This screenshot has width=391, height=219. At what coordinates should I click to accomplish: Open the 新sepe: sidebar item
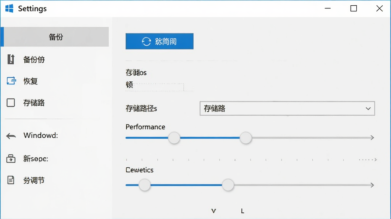click(36, 159)
